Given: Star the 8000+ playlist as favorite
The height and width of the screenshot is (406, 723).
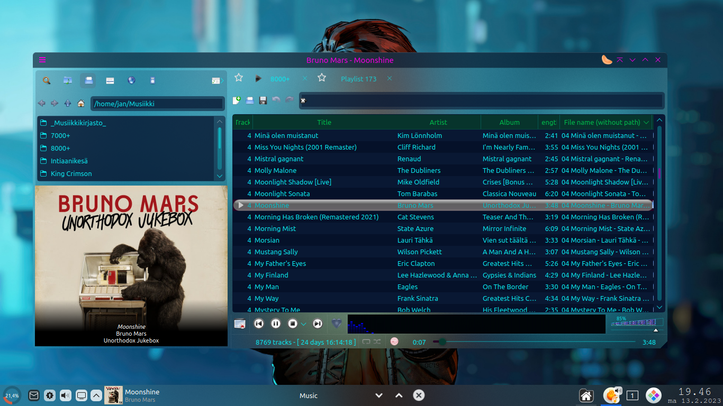Looking at the screenshot, I should click(x=239, y=78).
